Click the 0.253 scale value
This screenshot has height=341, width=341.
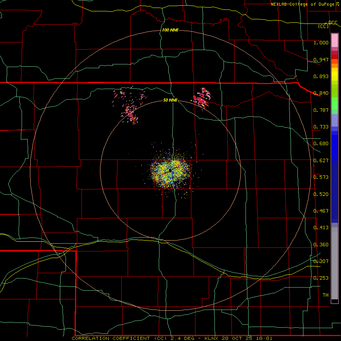321,278
